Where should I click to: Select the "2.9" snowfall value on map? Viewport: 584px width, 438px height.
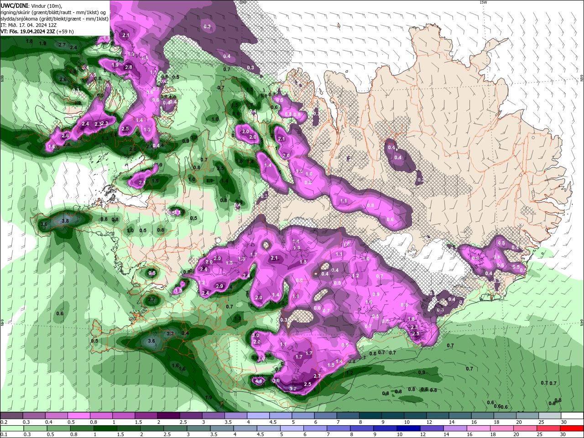pyautogui.click(x=219, y=286)
